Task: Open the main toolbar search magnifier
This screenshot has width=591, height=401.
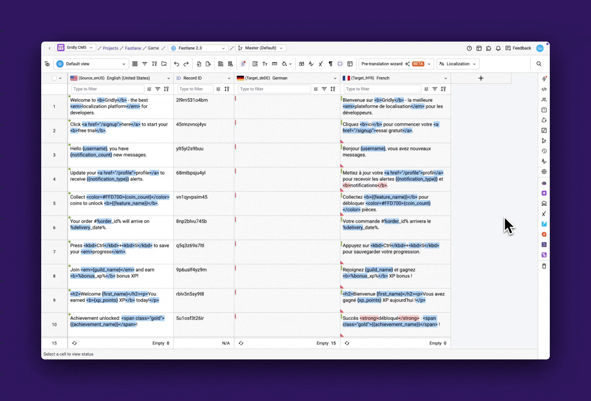Action: click(539, 64)
